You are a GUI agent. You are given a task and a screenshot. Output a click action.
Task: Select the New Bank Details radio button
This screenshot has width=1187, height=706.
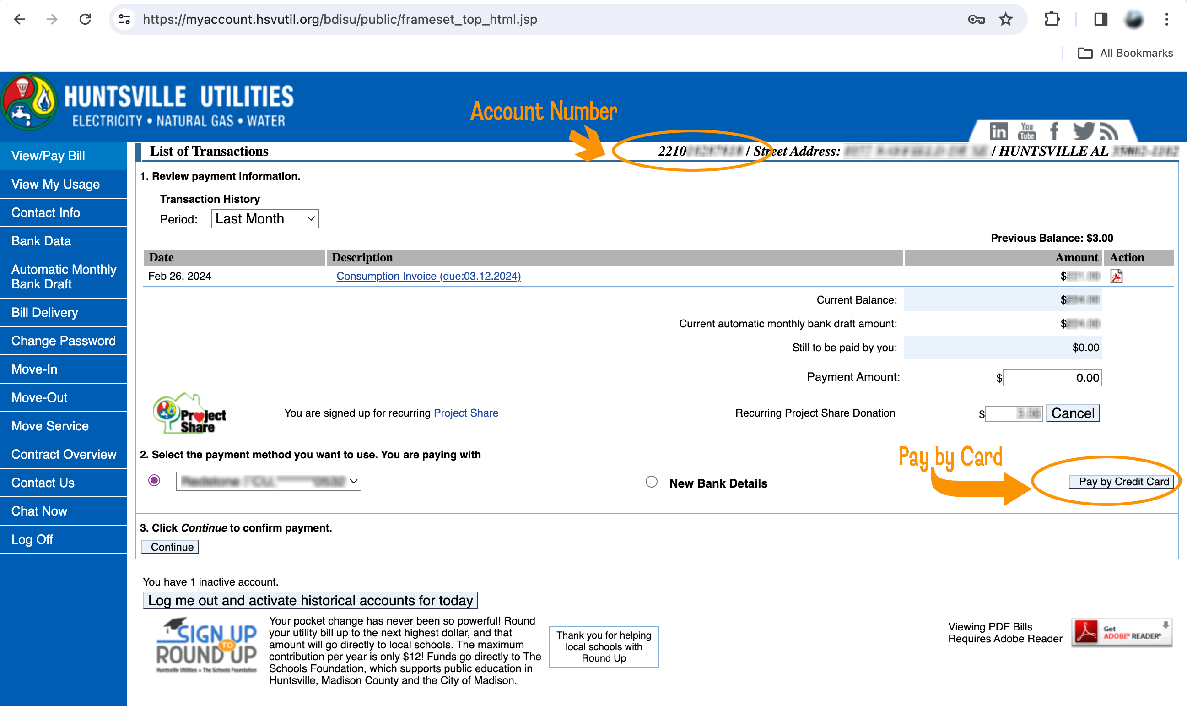[x=651, y=482]
